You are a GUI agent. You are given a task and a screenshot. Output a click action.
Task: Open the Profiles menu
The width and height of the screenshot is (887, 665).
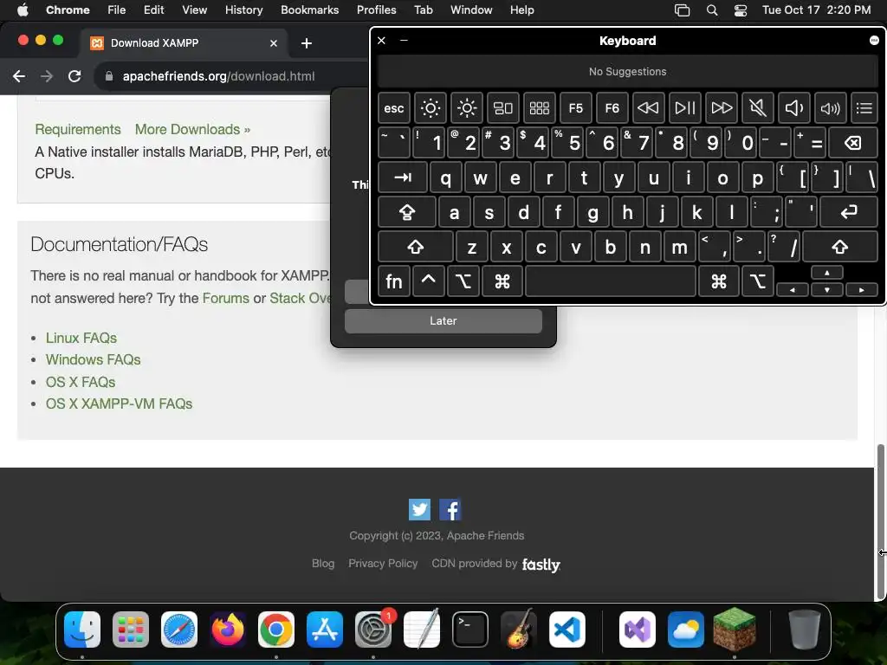(x=376, y=10)
